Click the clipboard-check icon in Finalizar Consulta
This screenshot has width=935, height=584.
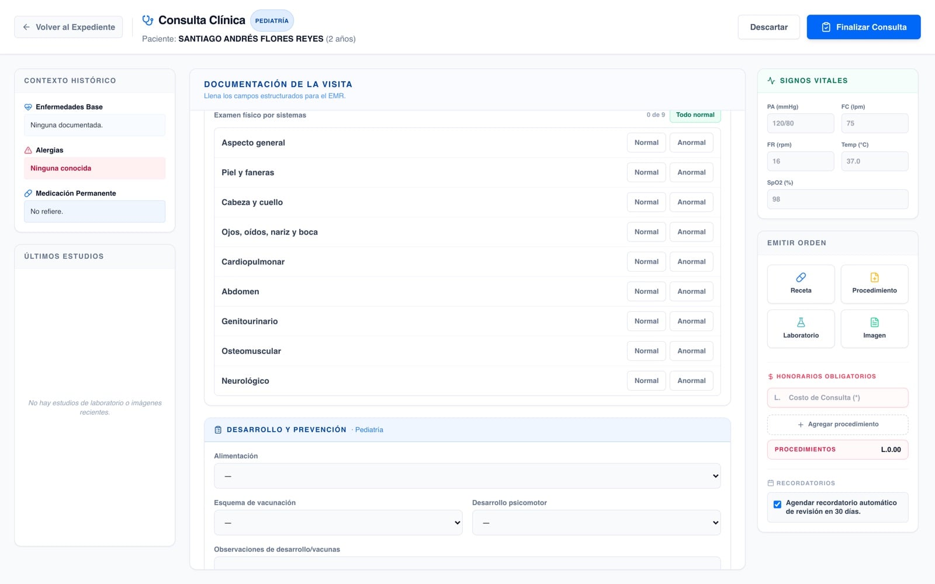pos(826,27)
